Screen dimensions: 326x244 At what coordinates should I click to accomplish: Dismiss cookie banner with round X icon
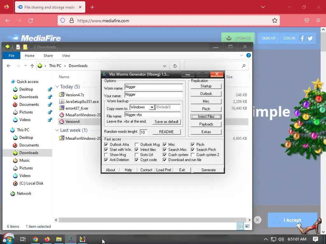tap(257, 220)
